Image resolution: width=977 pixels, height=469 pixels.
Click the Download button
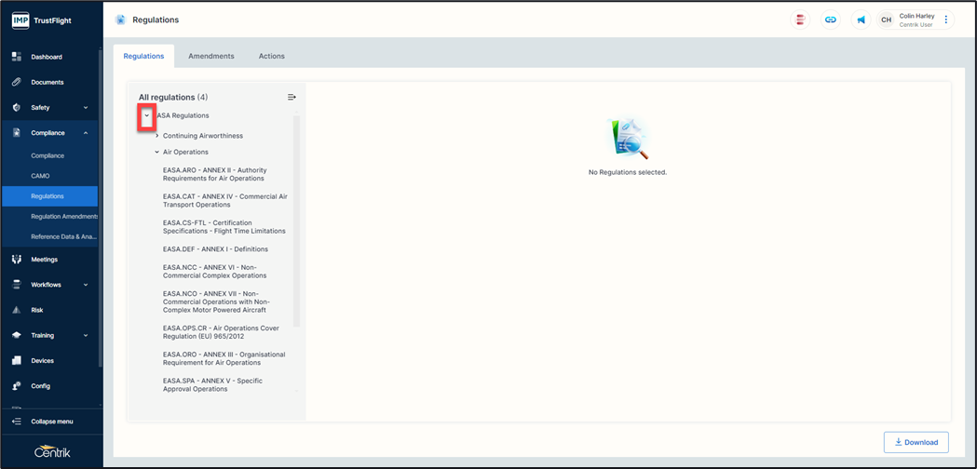916,442
